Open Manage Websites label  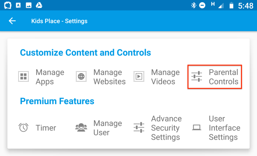click(x=109, y=77)
